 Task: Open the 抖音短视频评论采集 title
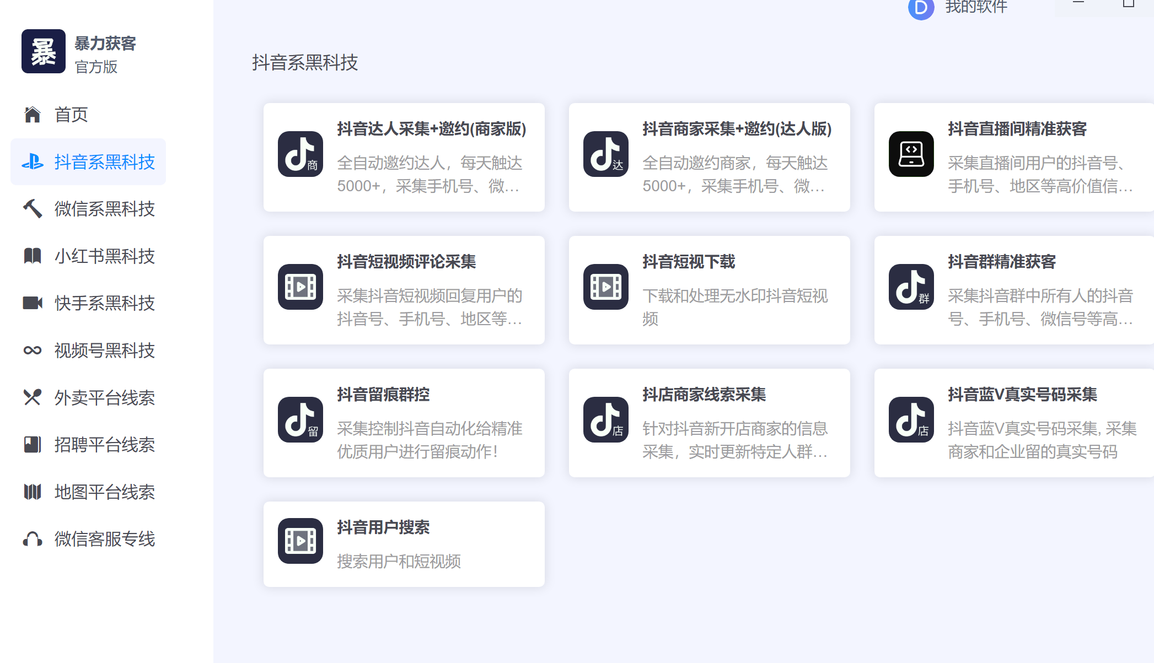[x=406, y=262]
